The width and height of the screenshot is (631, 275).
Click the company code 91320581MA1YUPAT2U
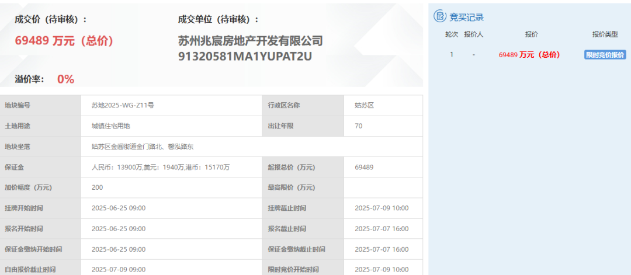245,57
